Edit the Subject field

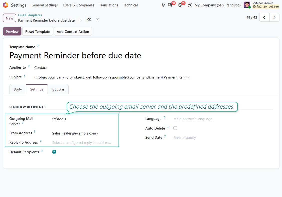click(112, 77)
